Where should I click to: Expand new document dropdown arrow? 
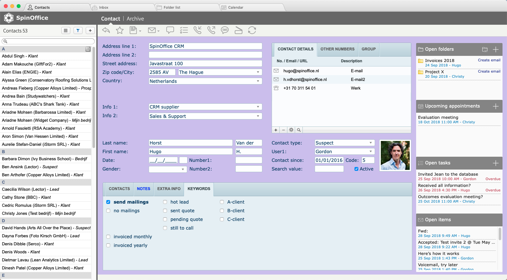coord(140,31)
